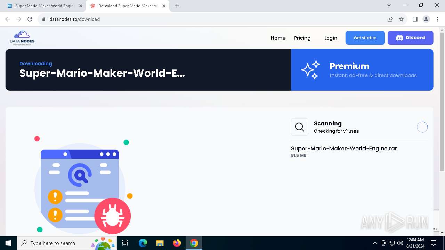445x250 pixels.
Task: Close the Super Mario Maker World Engine tab
Action: 81,6
